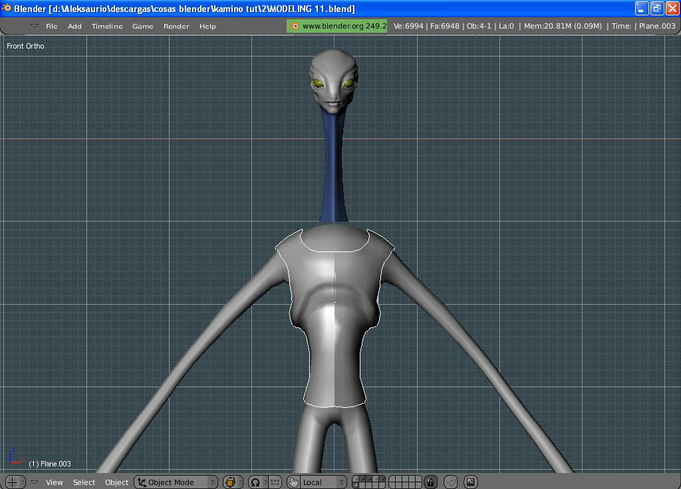Open the Game menu
681x489 pixels.
(142, 26)
